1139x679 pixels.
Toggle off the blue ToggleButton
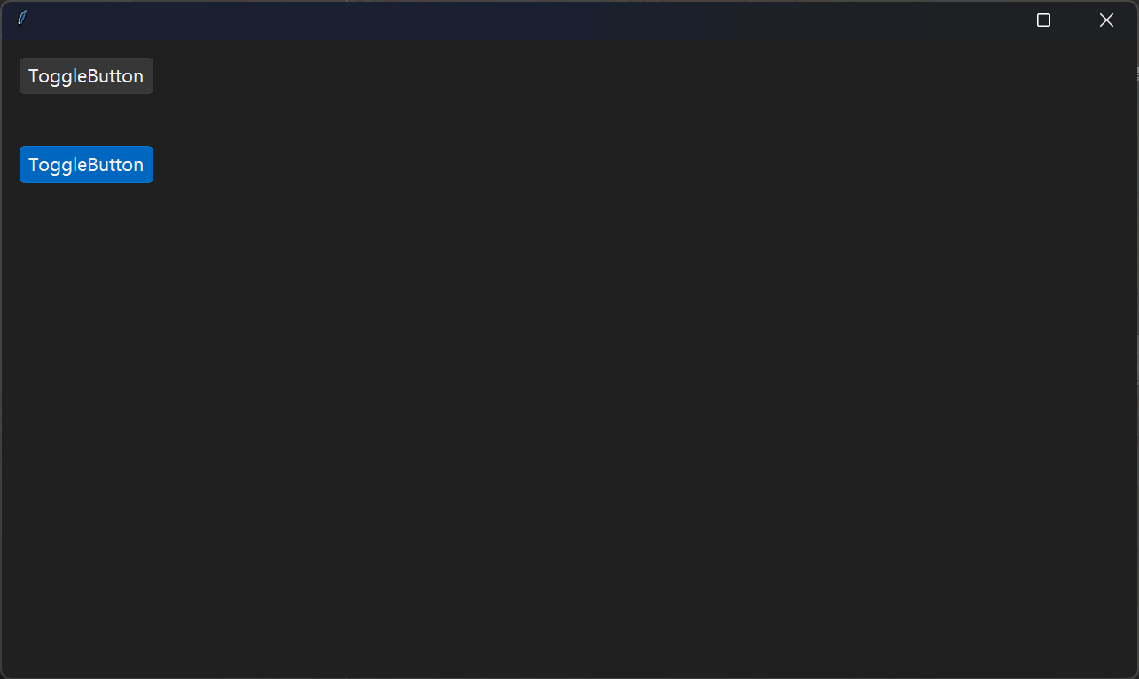point(86,165)
